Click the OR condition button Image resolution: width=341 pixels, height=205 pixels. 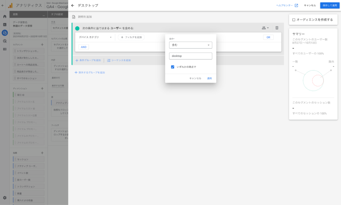click(x=268, y=37)
